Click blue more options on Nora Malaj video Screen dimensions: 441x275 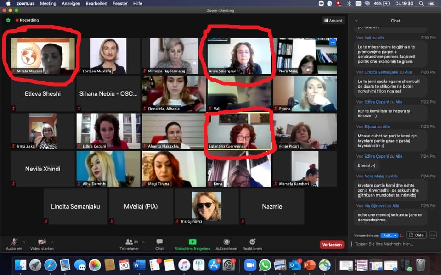click(333, 43)
